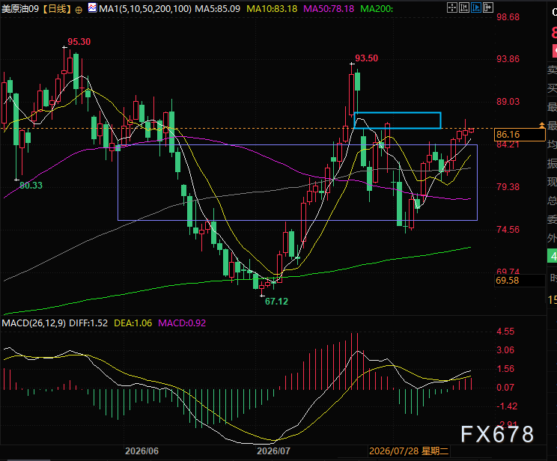557x461 pixels.
Task: Click the 79.38 axis price
Action: point(508,187)
